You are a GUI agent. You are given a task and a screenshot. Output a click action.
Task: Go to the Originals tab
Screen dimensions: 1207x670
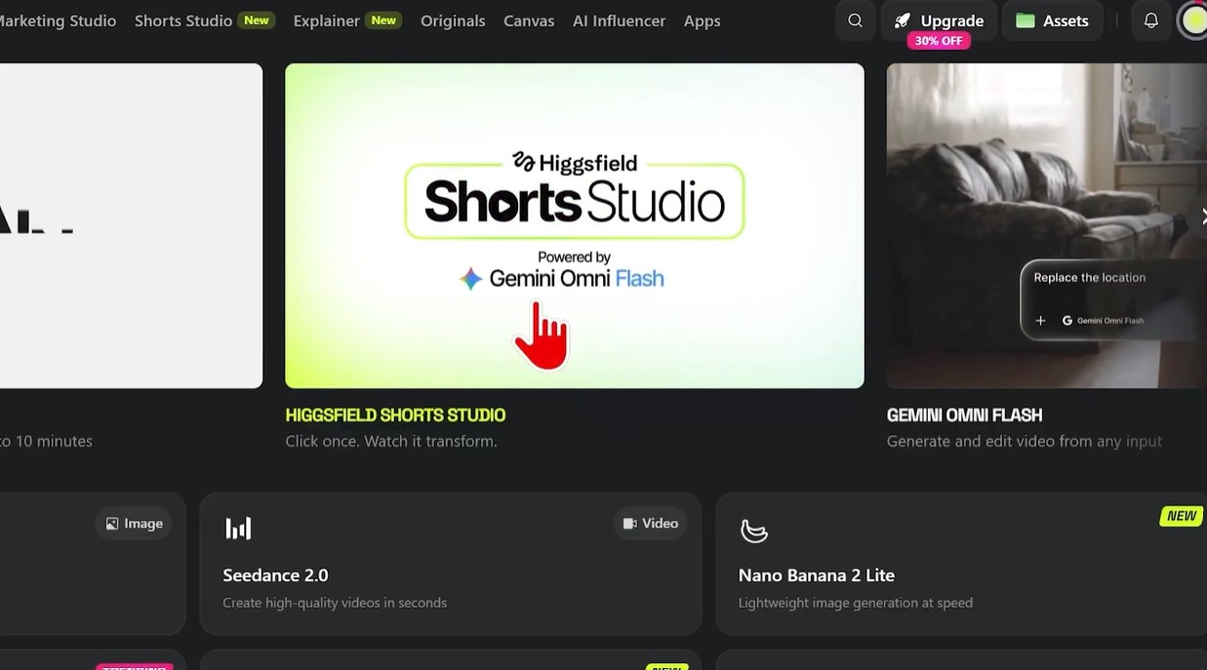(453, 20)
